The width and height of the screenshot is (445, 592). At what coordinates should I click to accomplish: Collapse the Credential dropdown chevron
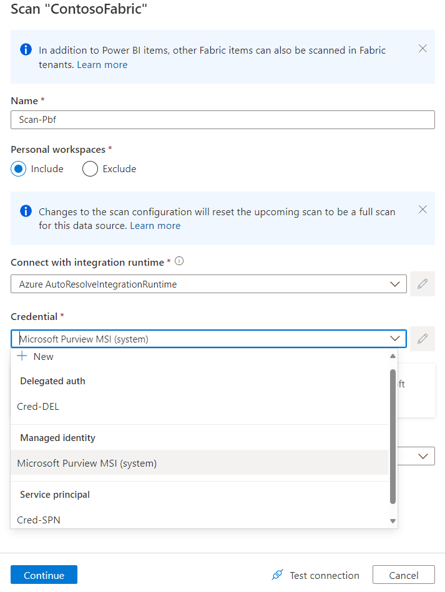click(x=394, y=339)
